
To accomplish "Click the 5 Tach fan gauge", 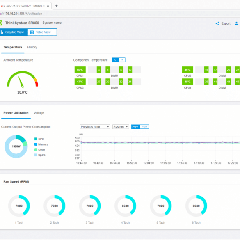I will [161, 206].
